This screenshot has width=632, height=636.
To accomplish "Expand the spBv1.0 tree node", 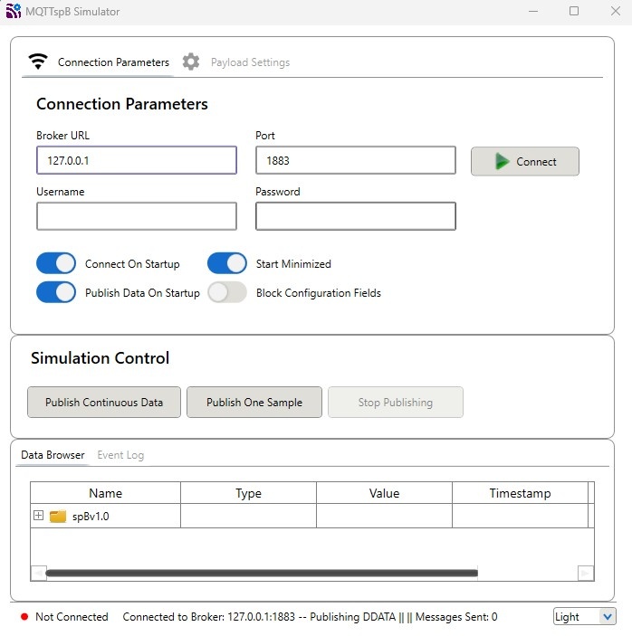I will point(38,516).
